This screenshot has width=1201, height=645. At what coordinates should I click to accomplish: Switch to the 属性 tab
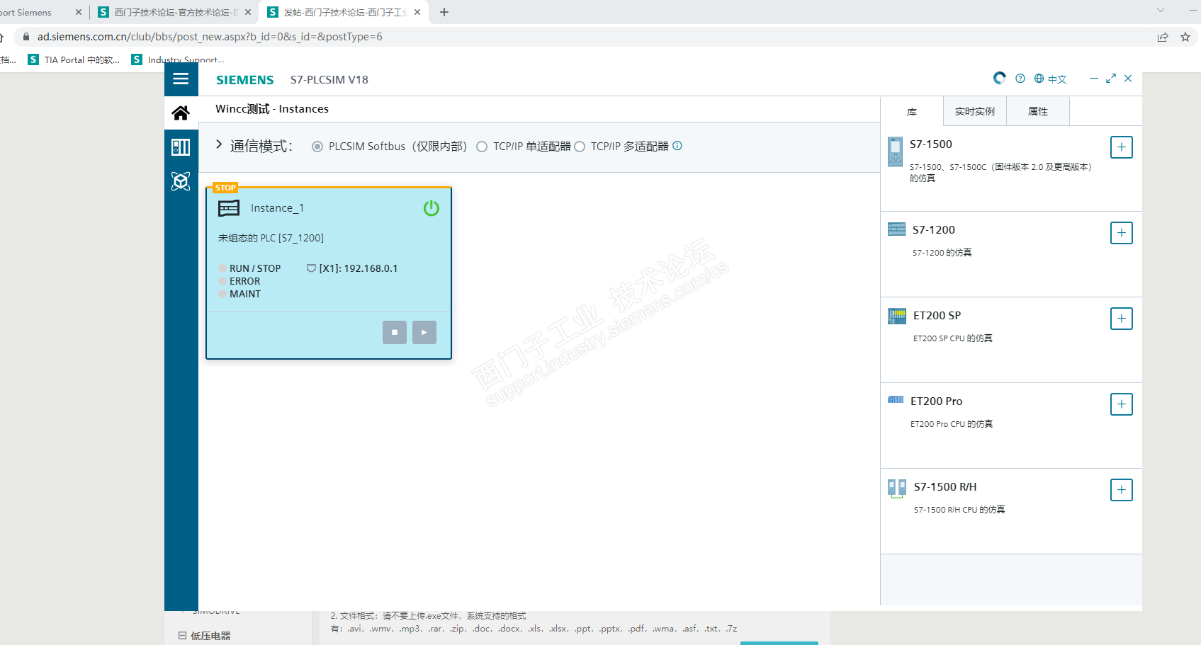tap(1038, 112)
